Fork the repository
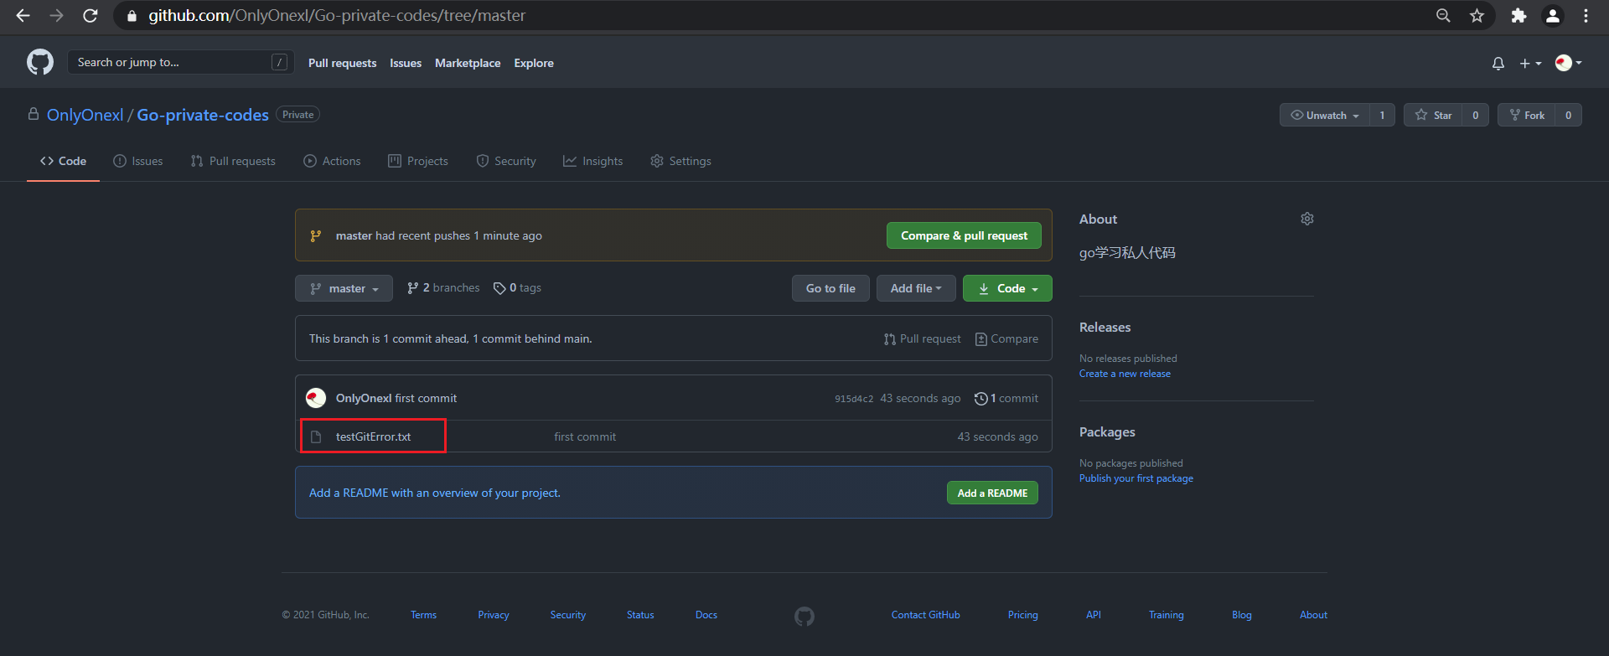 pos(1526,115)
